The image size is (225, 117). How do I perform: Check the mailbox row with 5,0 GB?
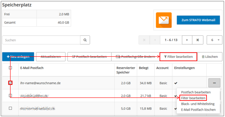click(x=10, y=108)
